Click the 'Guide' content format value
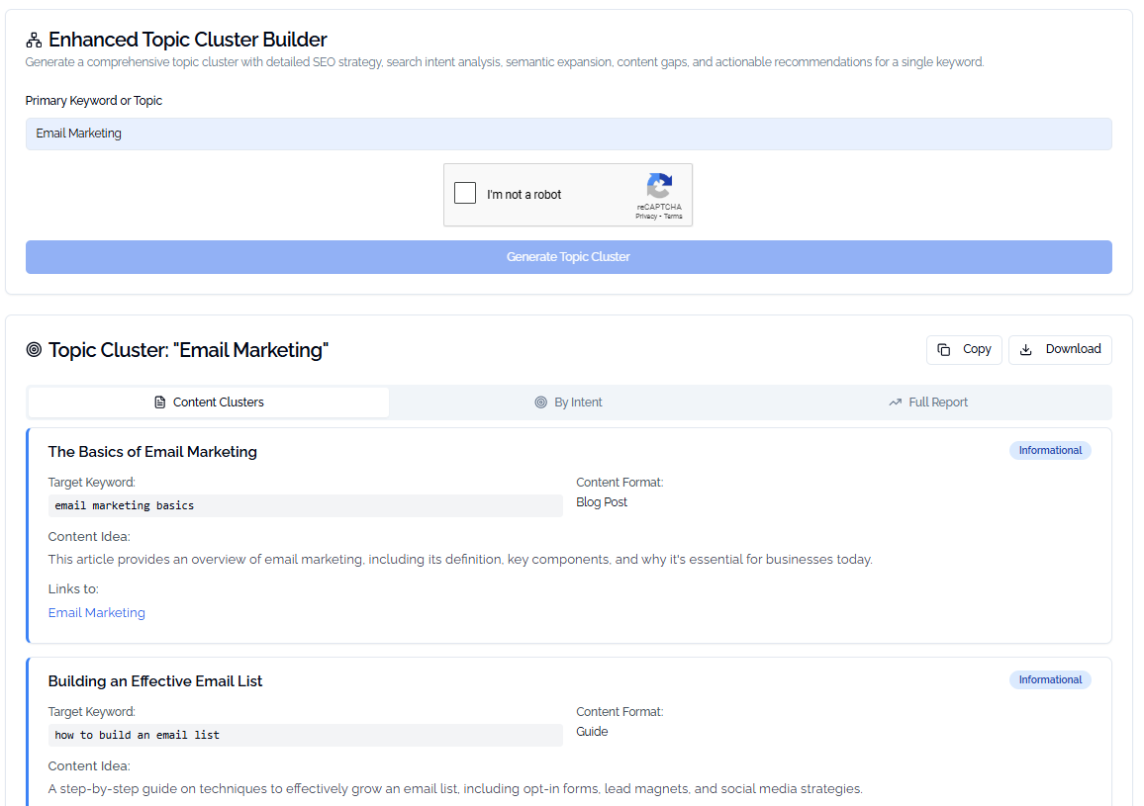This screenshot has height=806, width=1144. coord(592,732)
